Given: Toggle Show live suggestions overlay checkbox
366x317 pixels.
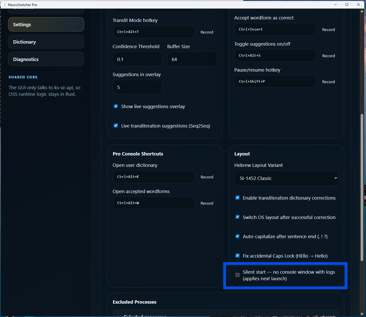Looking at the screenshot, I should point(116,106).
